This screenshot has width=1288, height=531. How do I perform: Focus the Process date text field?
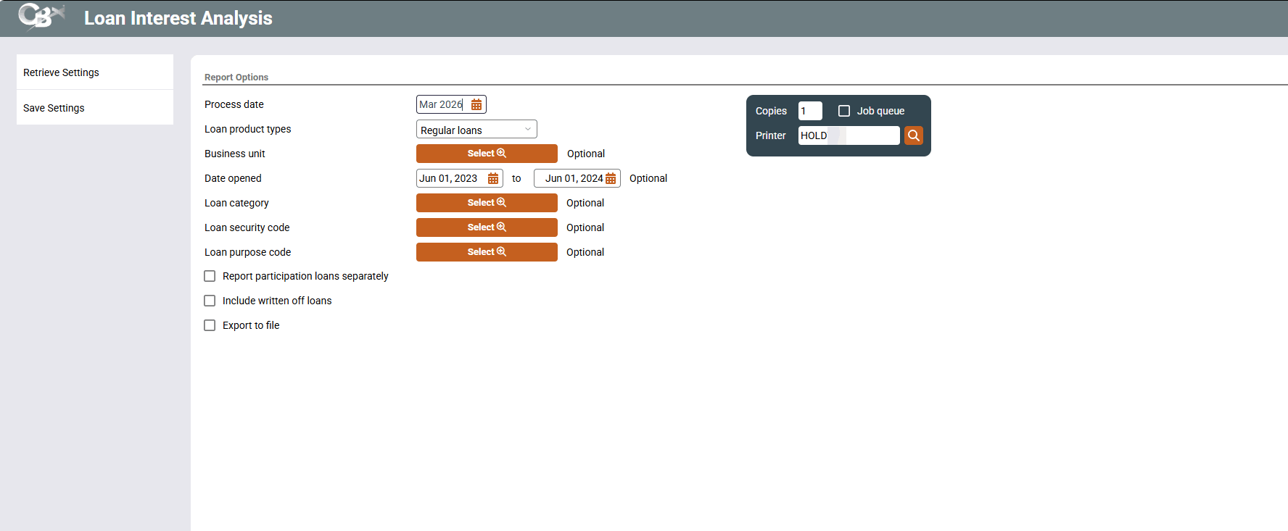click(442, 105)
